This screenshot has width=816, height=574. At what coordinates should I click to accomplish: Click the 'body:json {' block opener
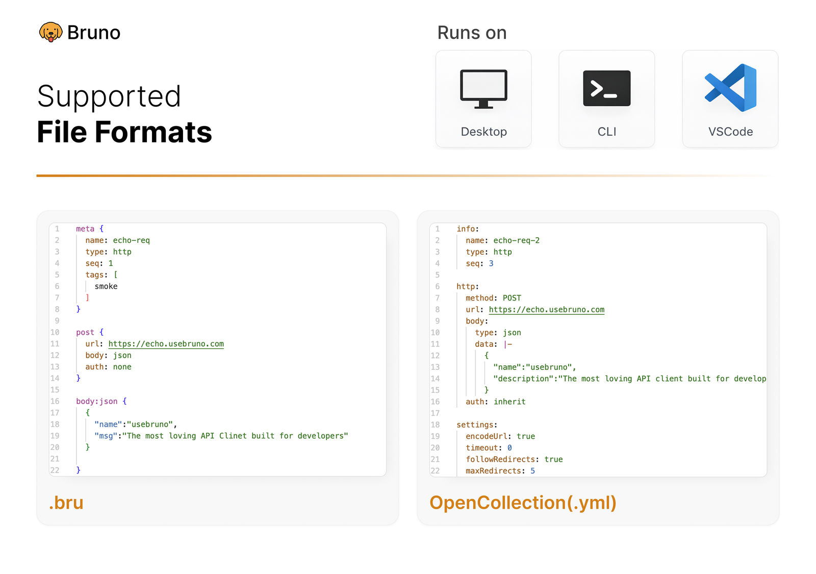point(101,402)
